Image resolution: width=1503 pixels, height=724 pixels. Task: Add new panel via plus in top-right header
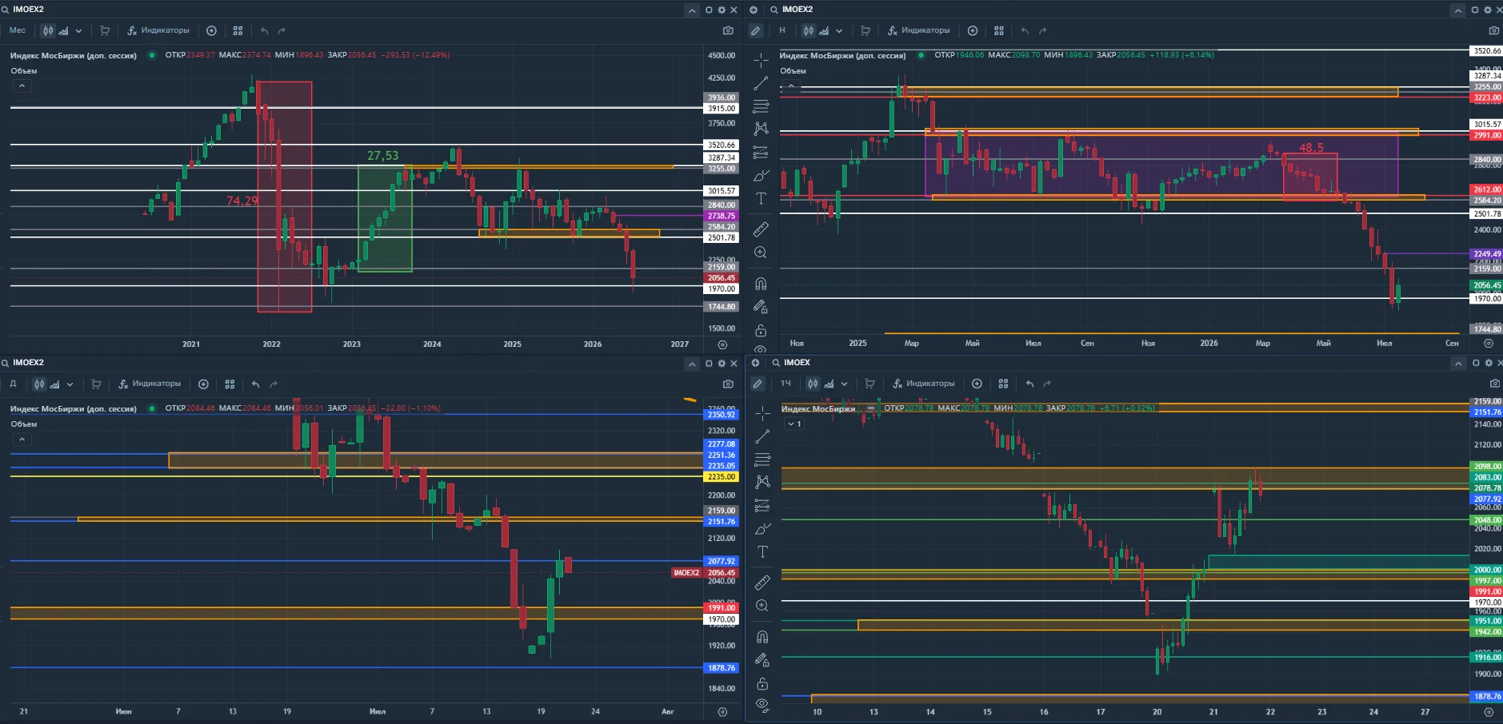pos(753,10)
